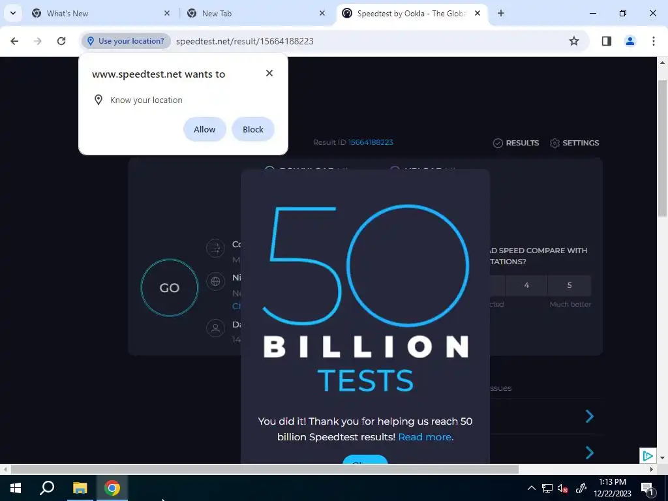Click the AdChoices icon
Image resolution: width=668 pixels, height=501 pixels.
click(x=648, y=456)
